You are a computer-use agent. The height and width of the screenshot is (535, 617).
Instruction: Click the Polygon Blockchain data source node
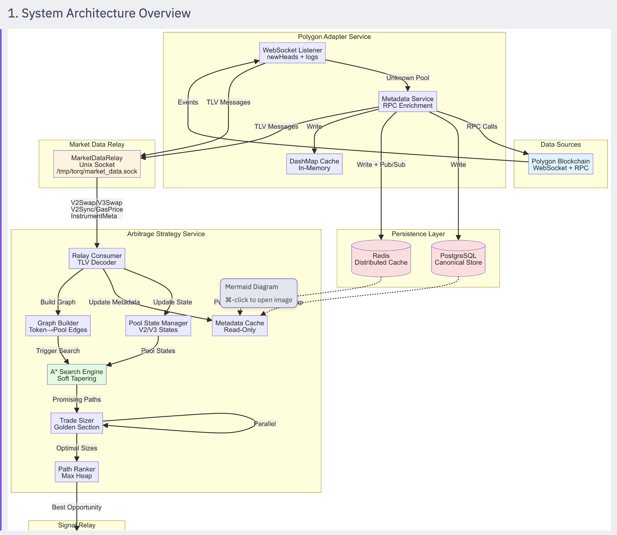(x=560, y=164)
